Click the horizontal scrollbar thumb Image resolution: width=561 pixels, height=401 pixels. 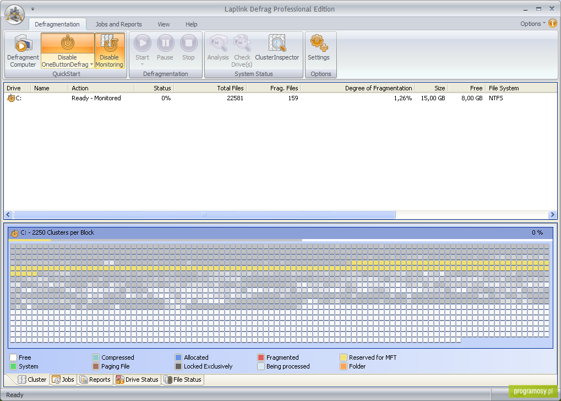pos(204,214)
